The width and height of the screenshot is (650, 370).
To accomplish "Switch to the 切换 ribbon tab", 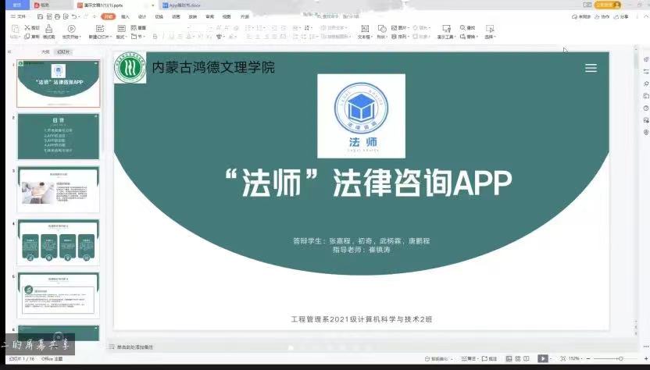I will (x=159, y=17).
